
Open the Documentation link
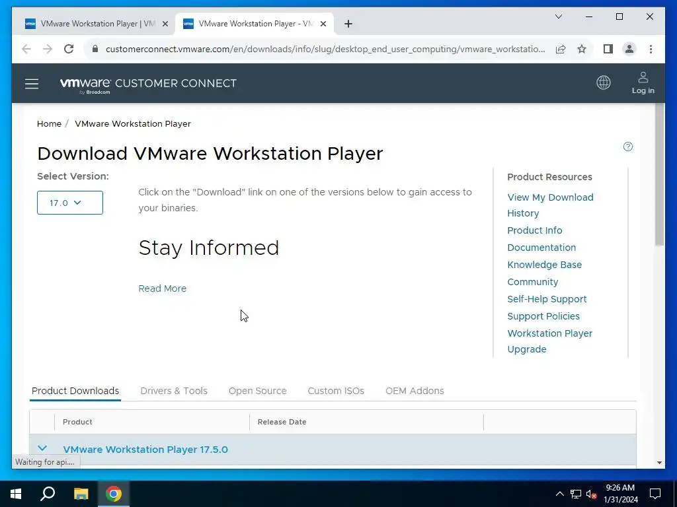541,248
